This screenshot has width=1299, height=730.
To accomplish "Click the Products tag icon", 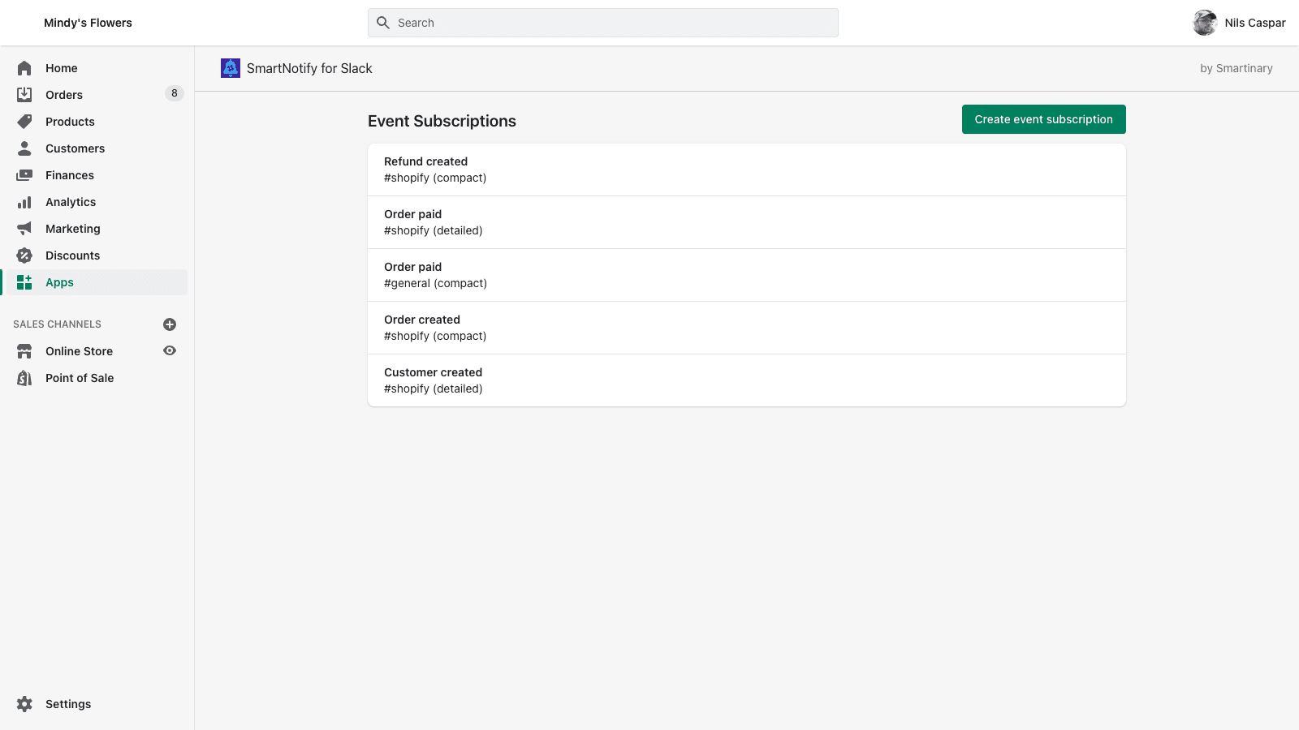I will (x=24, y=121).
